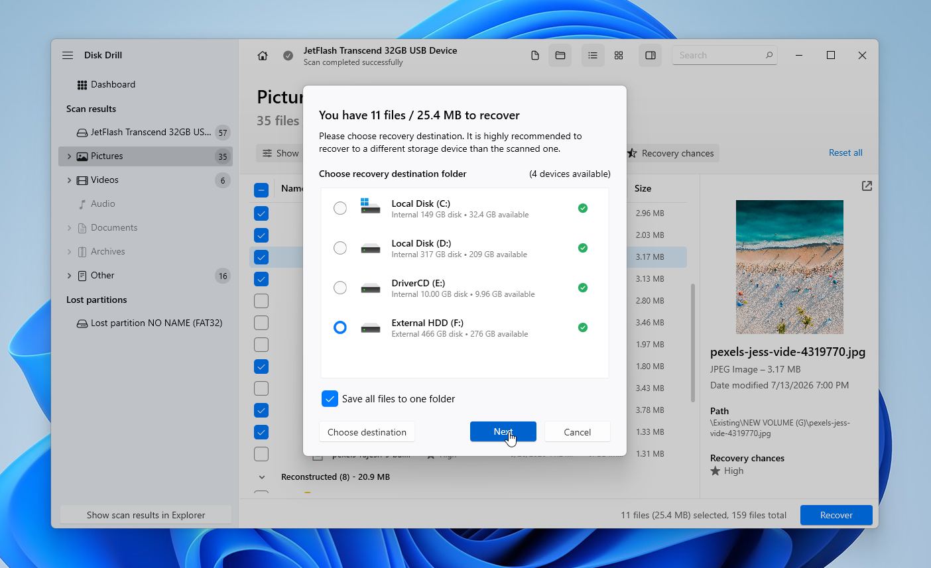Click the Pictures category icon

82,156
